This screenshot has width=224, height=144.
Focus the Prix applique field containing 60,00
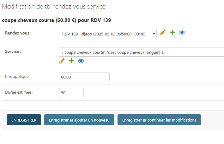tap(84, 77)
